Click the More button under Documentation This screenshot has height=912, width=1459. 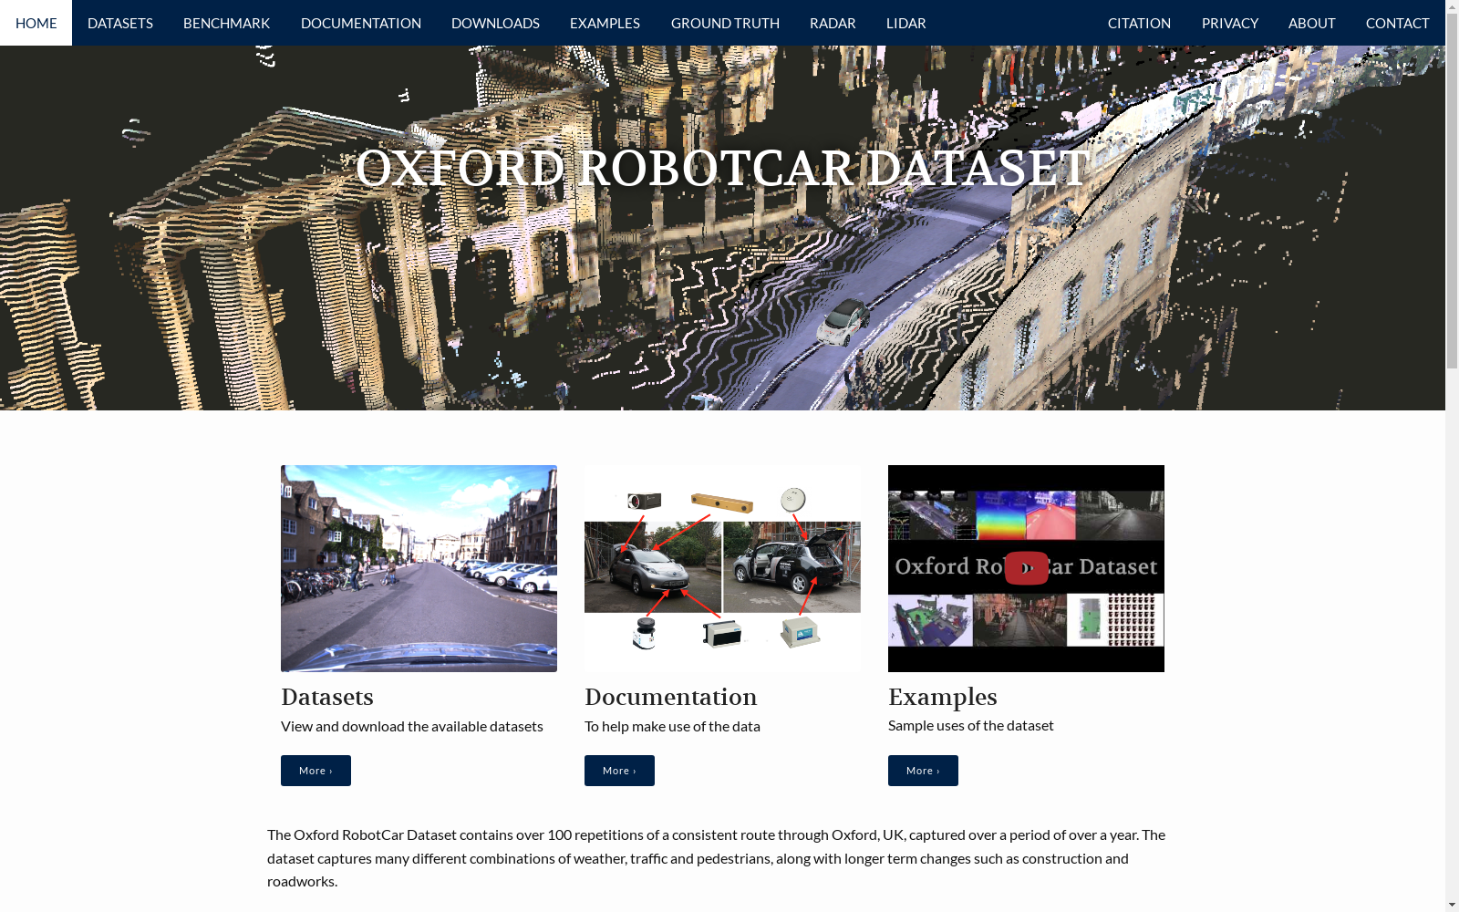point(619,771)
